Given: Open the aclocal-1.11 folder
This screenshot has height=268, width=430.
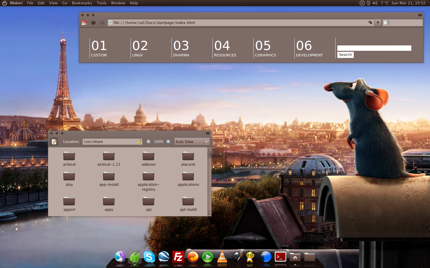Looking at the screenshot, I should click(x=109, y=159).
